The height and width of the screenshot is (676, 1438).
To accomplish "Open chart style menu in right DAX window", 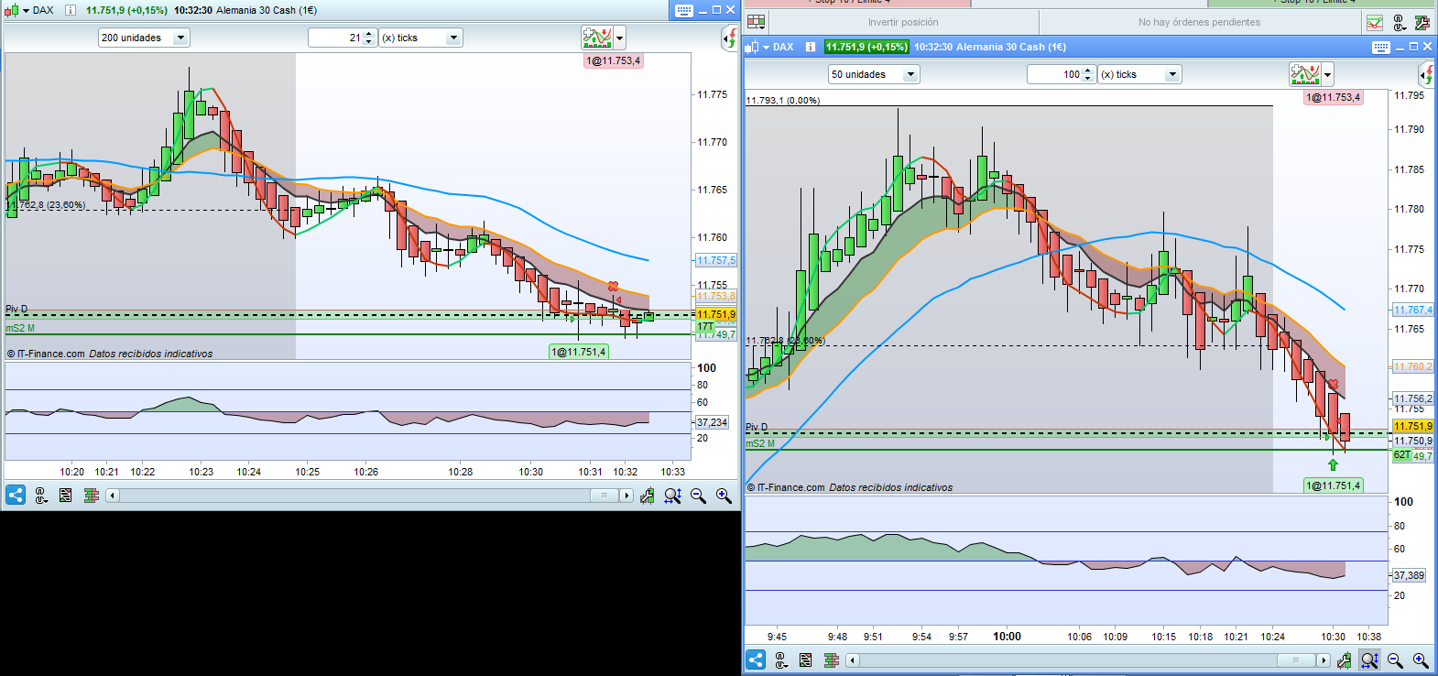I will click(757, 47).
